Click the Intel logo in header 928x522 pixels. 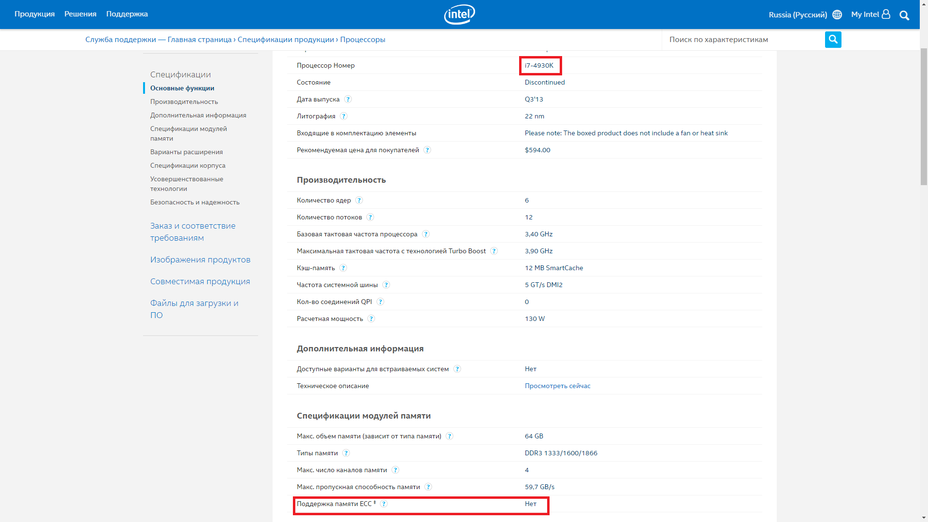[x=459, y=14]
